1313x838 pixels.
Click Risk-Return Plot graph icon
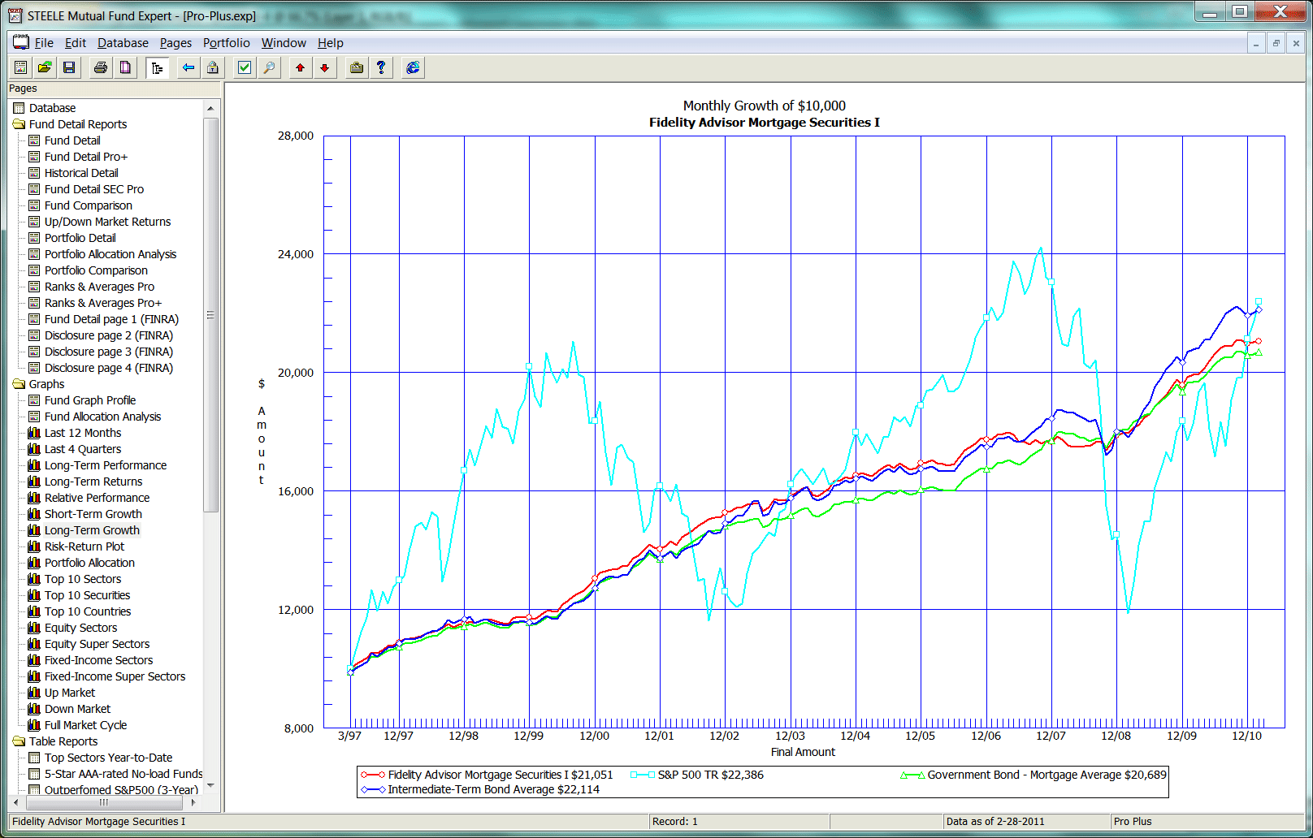point(34,546)
